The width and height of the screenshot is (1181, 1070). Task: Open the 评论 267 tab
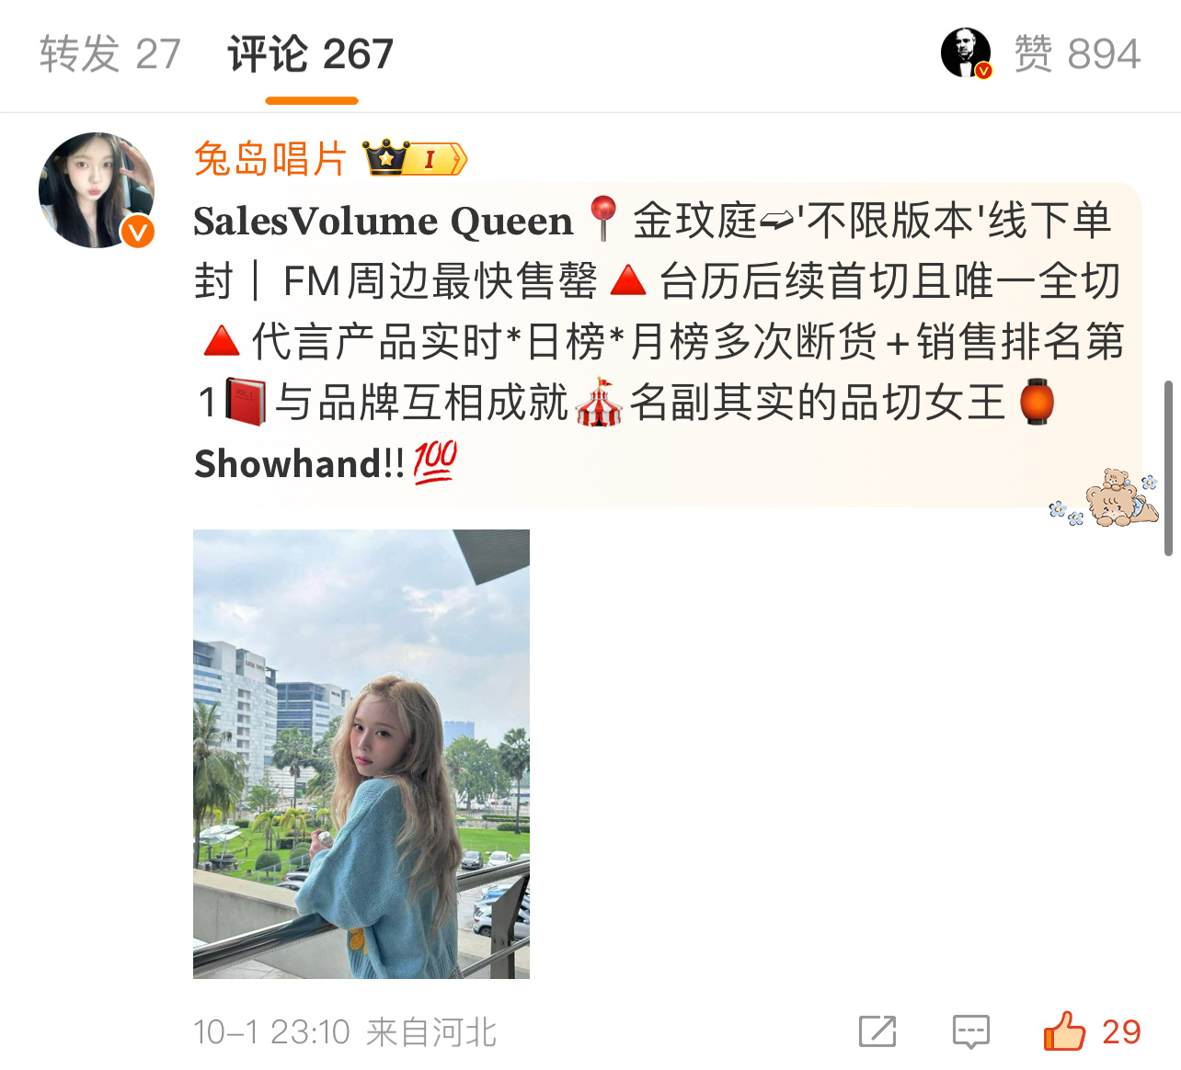(x=311, y=54)
